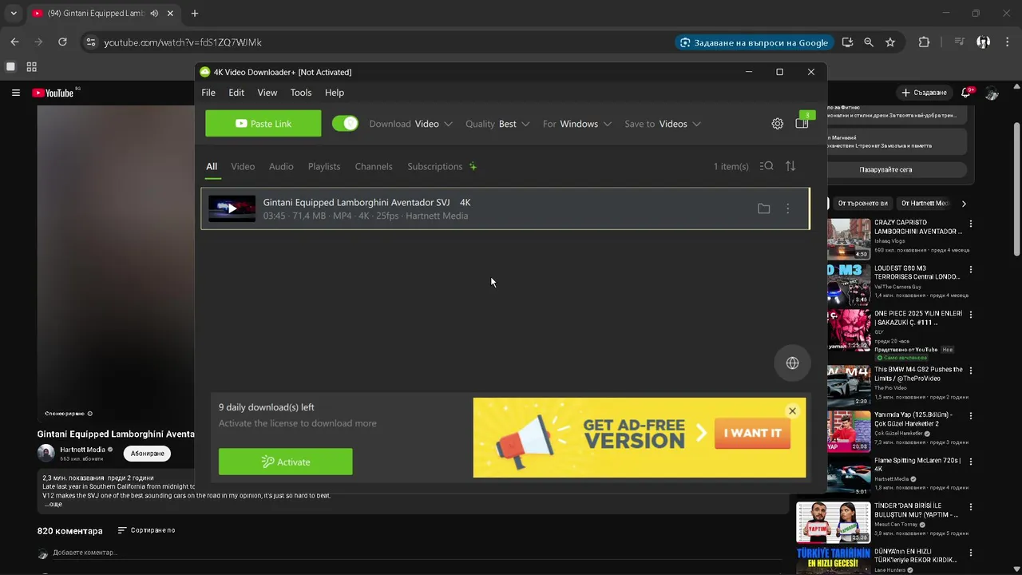This screenshot has width=1022, height=575.
Task: Open the Download Video type dropdown
Action: point(410,124)
